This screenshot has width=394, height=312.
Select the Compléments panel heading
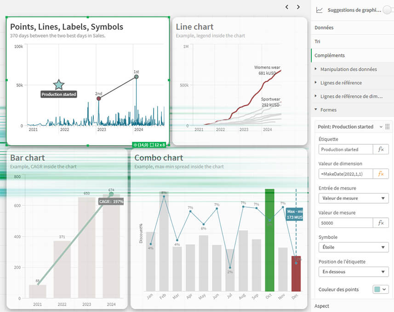click(x=330, y=55)
